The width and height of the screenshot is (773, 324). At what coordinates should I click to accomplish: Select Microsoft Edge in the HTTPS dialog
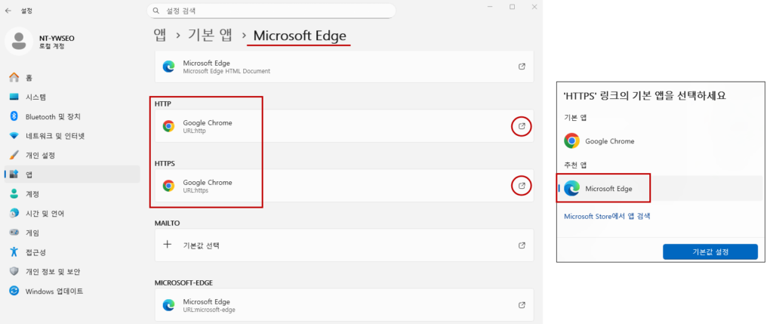click(x=608, y=189)
